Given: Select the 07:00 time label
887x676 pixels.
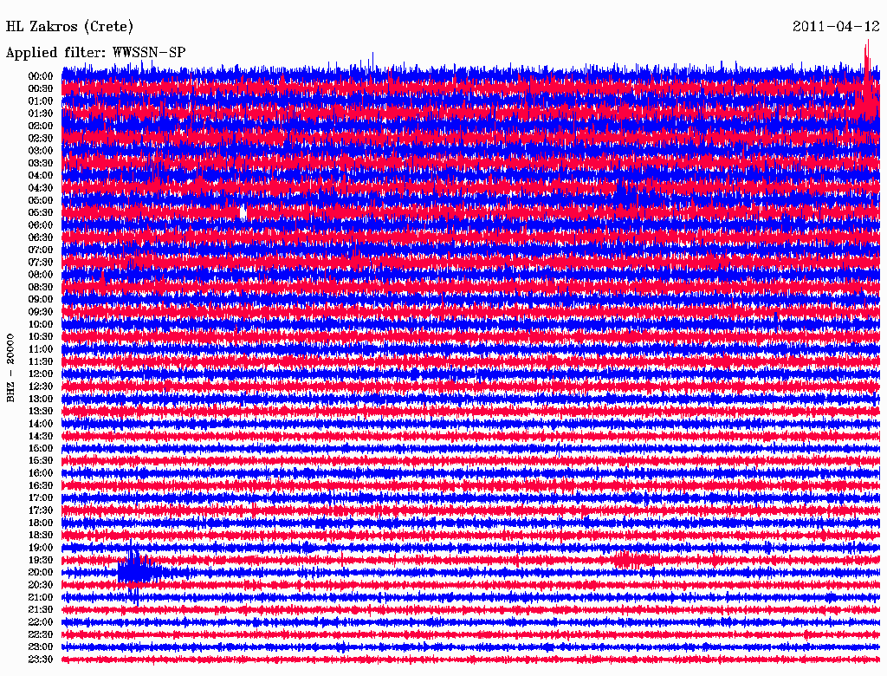Looking at the screenshot, I should [41, 250].
